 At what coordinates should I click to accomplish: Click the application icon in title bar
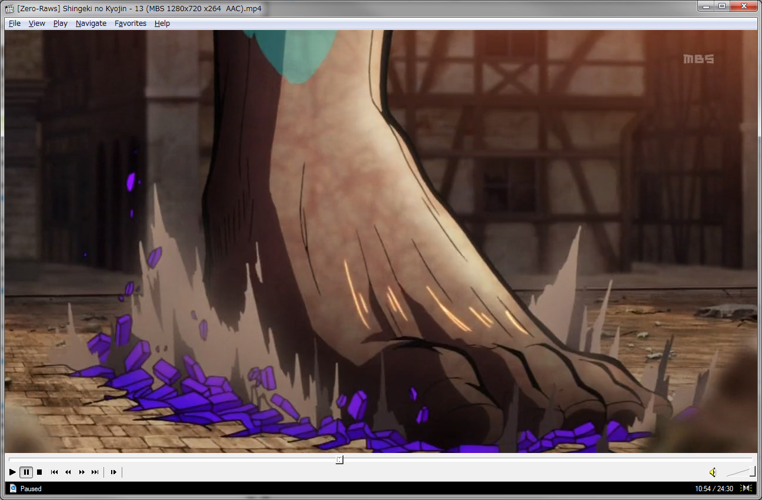click(x=10, y=8)
